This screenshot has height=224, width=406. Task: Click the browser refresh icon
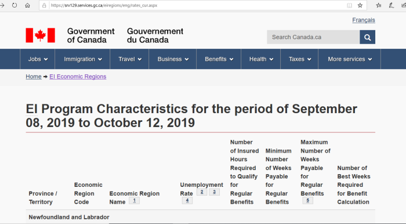coord(14,5)
